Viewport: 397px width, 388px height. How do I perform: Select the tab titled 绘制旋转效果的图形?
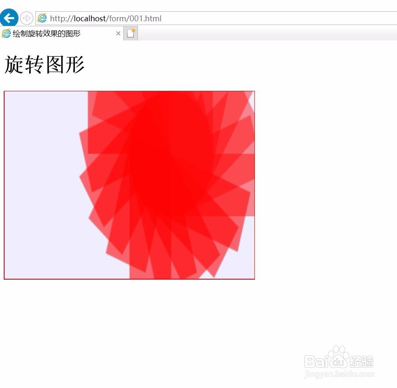pos(62,33)
